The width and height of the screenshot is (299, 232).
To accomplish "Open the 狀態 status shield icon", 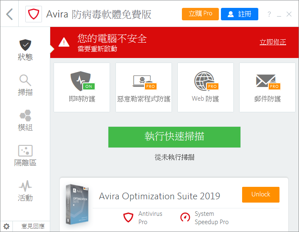I will tap(25, 45).
